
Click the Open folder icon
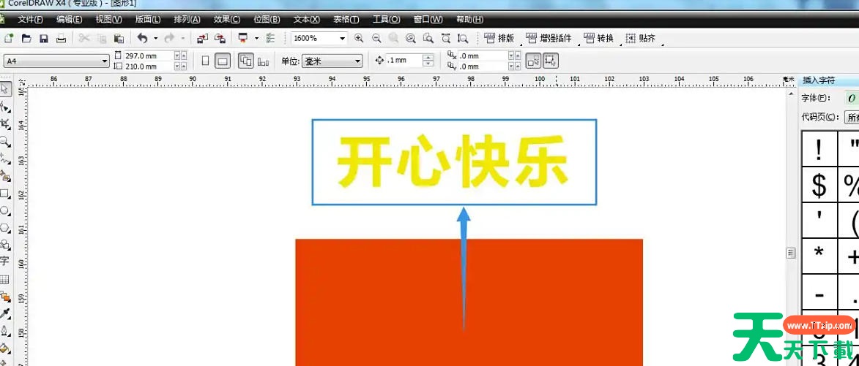(26, 39)
